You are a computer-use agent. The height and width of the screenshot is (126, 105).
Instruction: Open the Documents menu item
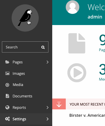26,96
